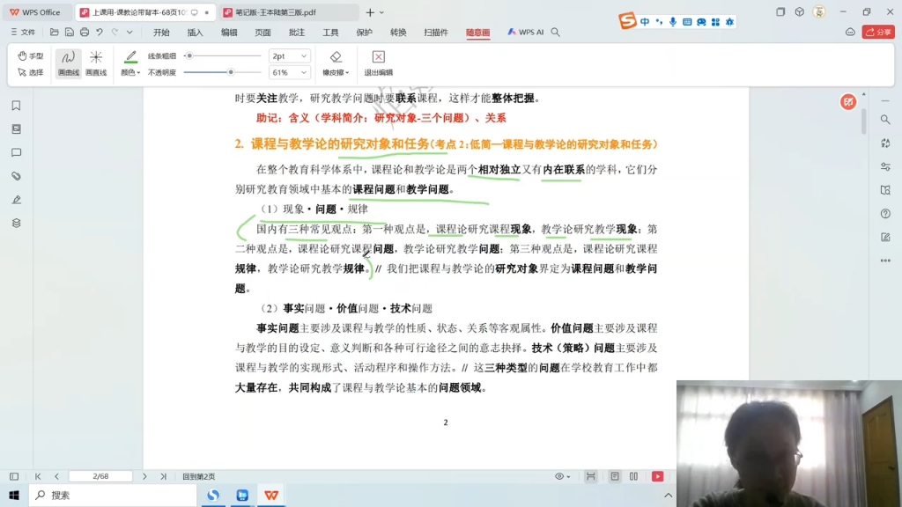Open WPS AI in the ribbon
Screen dimensions: 902x507
[528, 32]
